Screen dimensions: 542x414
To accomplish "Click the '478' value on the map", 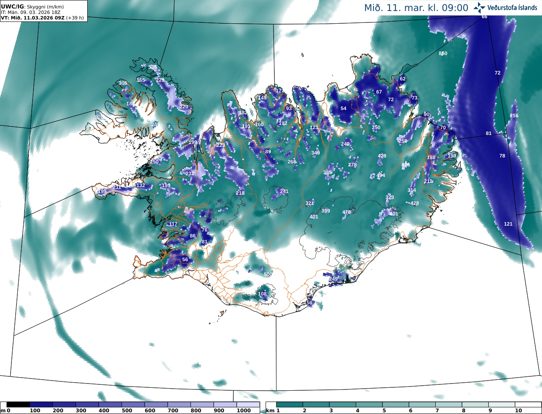I will point(346,212).
